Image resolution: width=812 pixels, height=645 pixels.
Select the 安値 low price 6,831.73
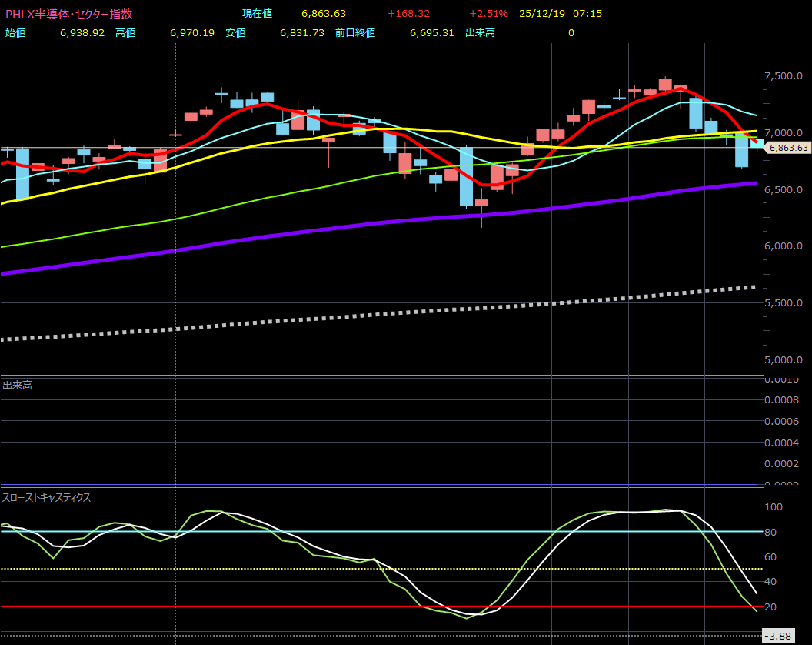(x=302, y=32)
